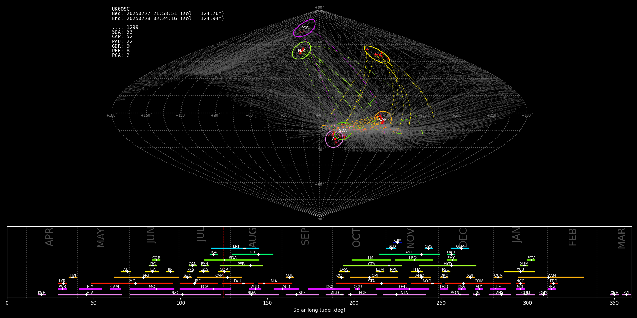Viewport: 637px width, 318px height.
Task: Click the STA shower bar in timeline
Action: pyautogui.click(x=371, y=283)
